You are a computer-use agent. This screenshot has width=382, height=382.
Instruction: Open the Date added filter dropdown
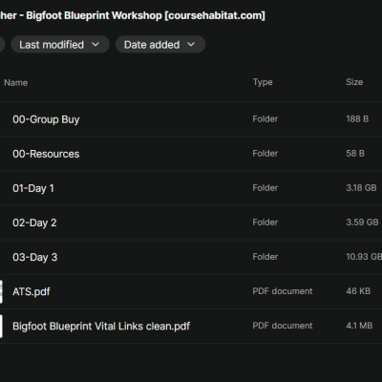[160, 45]
